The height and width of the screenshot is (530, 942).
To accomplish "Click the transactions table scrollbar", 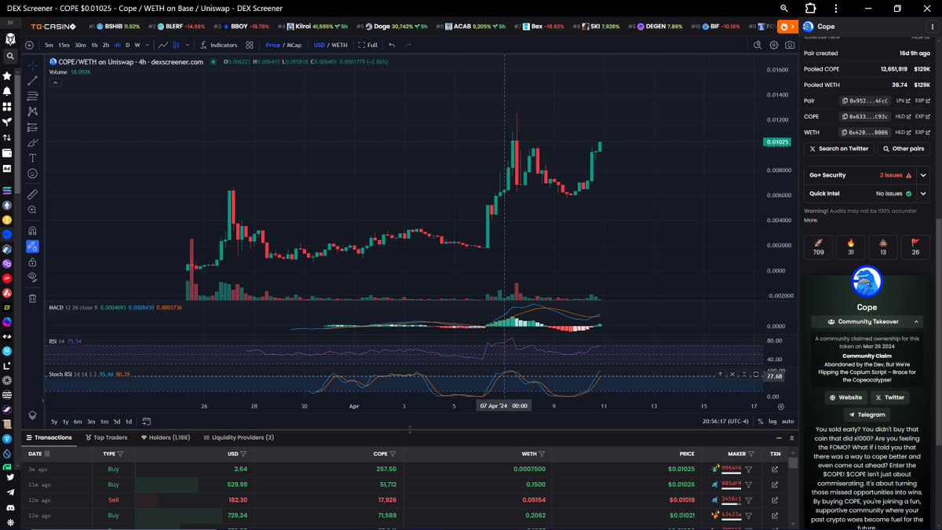I will 794,463.
